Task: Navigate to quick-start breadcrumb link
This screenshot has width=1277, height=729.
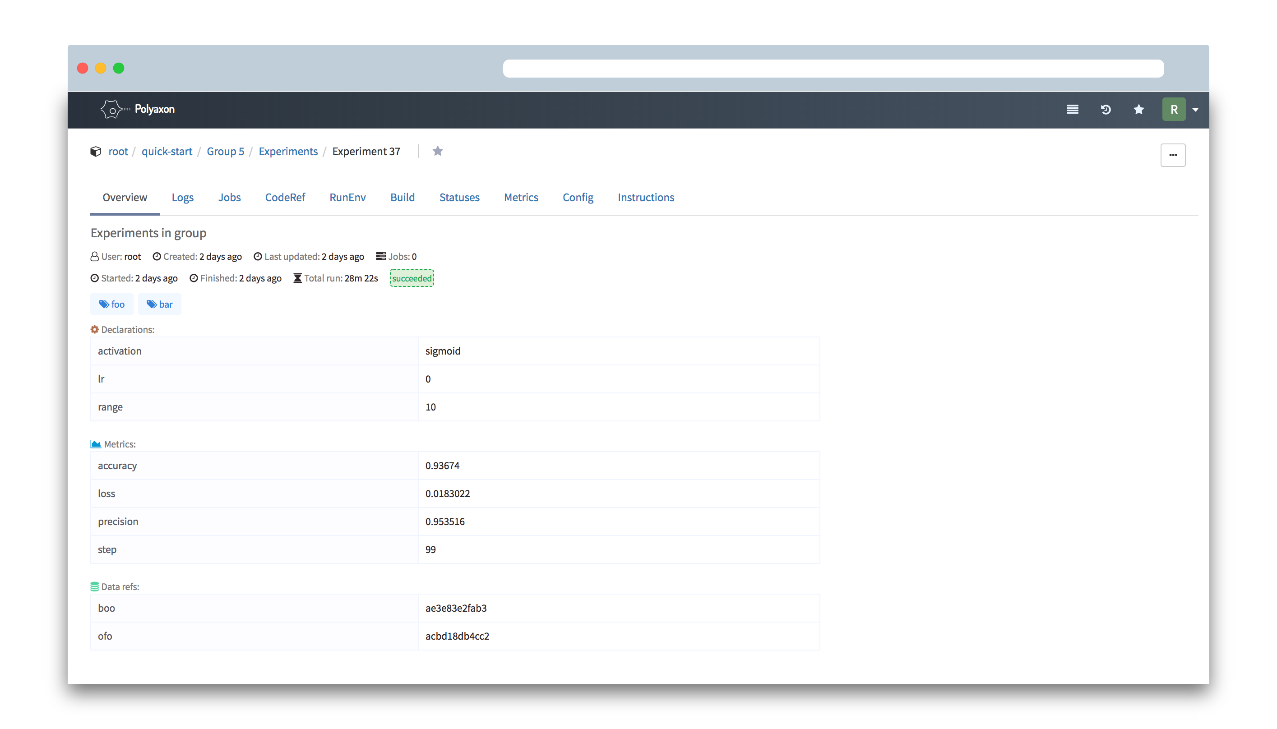Action: (167, 151)
